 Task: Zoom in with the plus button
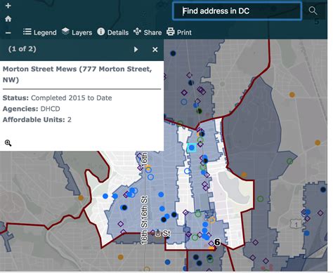coord(8,6)
